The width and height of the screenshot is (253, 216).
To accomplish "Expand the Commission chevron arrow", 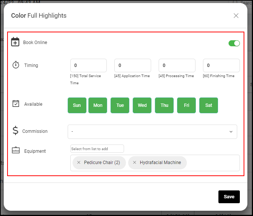I will click(x=231, y=132).
